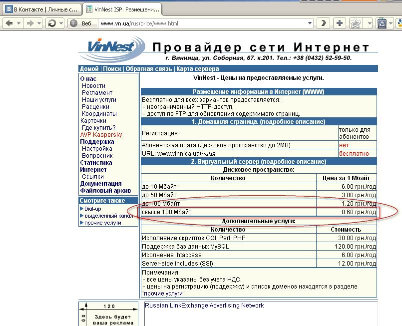Open 'Вопросник' sidebar link

coord(97,156)
